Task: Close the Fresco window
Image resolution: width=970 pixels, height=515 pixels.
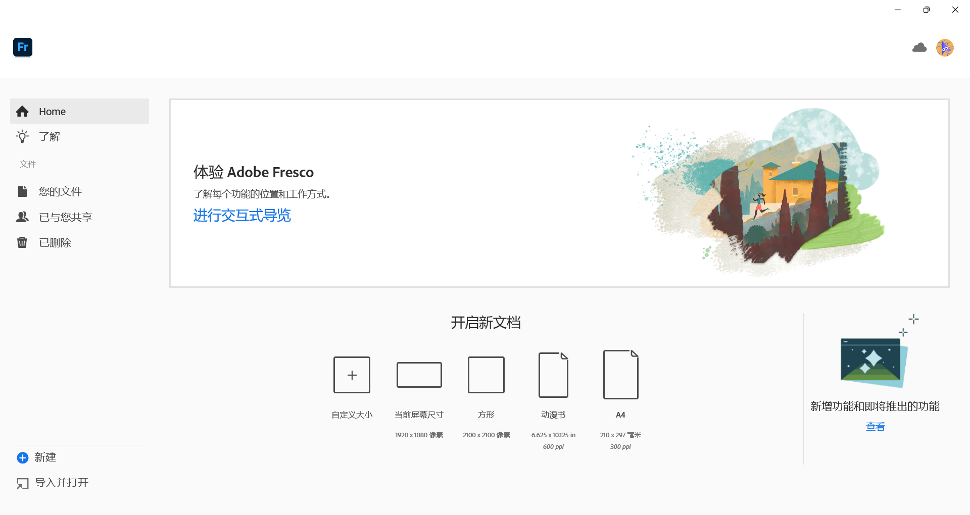Action: point(955,10)
